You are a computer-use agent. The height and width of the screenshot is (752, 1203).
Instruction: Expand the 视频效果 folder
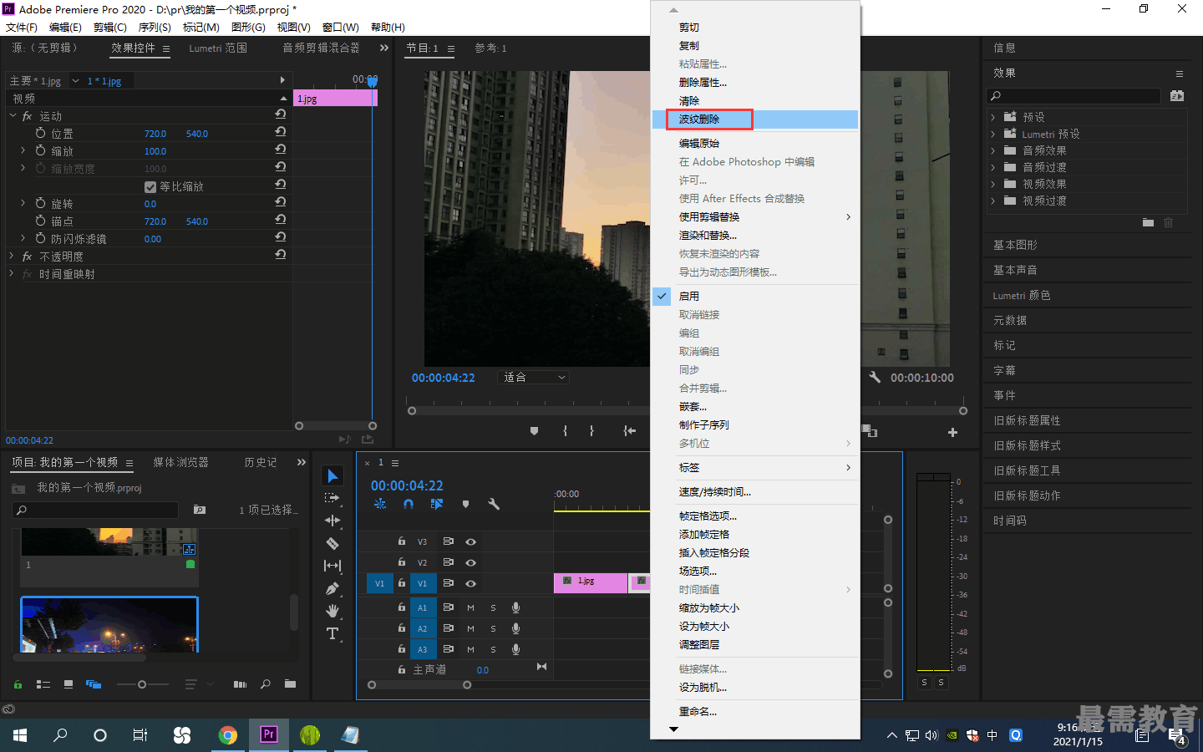[x=992, y=184]
